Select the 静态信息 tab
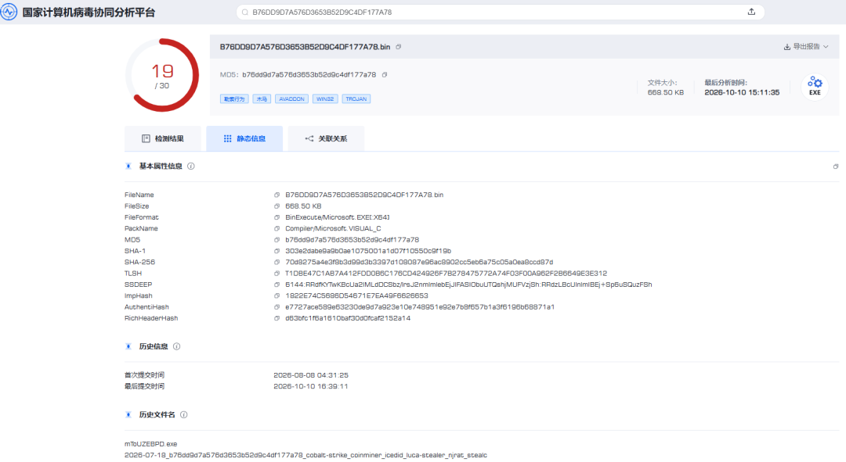 tap(244, 139)
